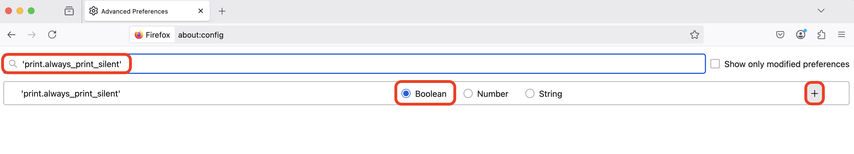
Task: Bookmark this page with the star icon
Action: tap(694, 35)
